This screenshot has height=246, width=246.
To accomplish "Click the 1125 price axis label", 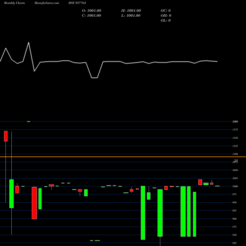I will [235, 146].
